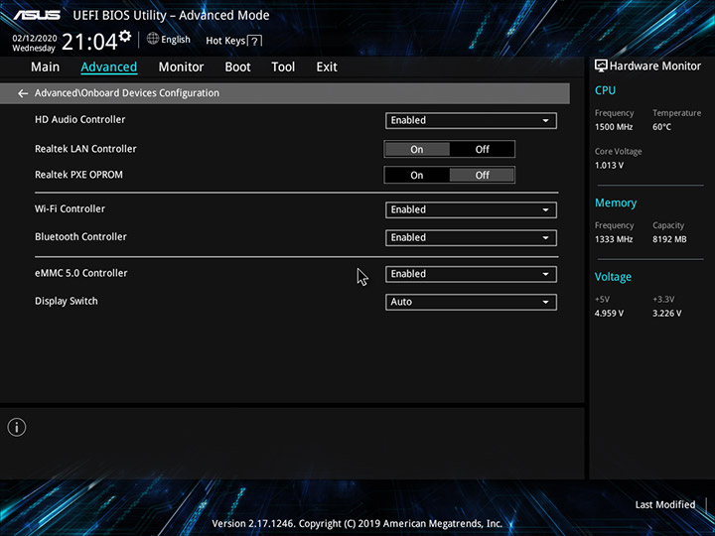715x536 pixels.
Task: Click the memory capacity 8192 MB
Action: click(x=669, y=239)
